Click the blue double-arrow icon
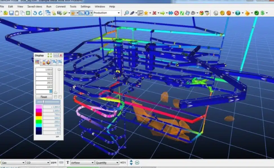The image size is (274, 168). pos(171,13)
